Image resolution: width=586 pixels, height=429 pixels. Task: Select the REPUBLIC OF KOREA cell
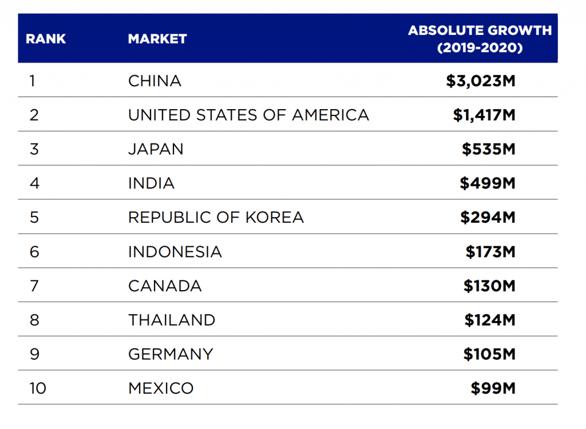(216, 218)
